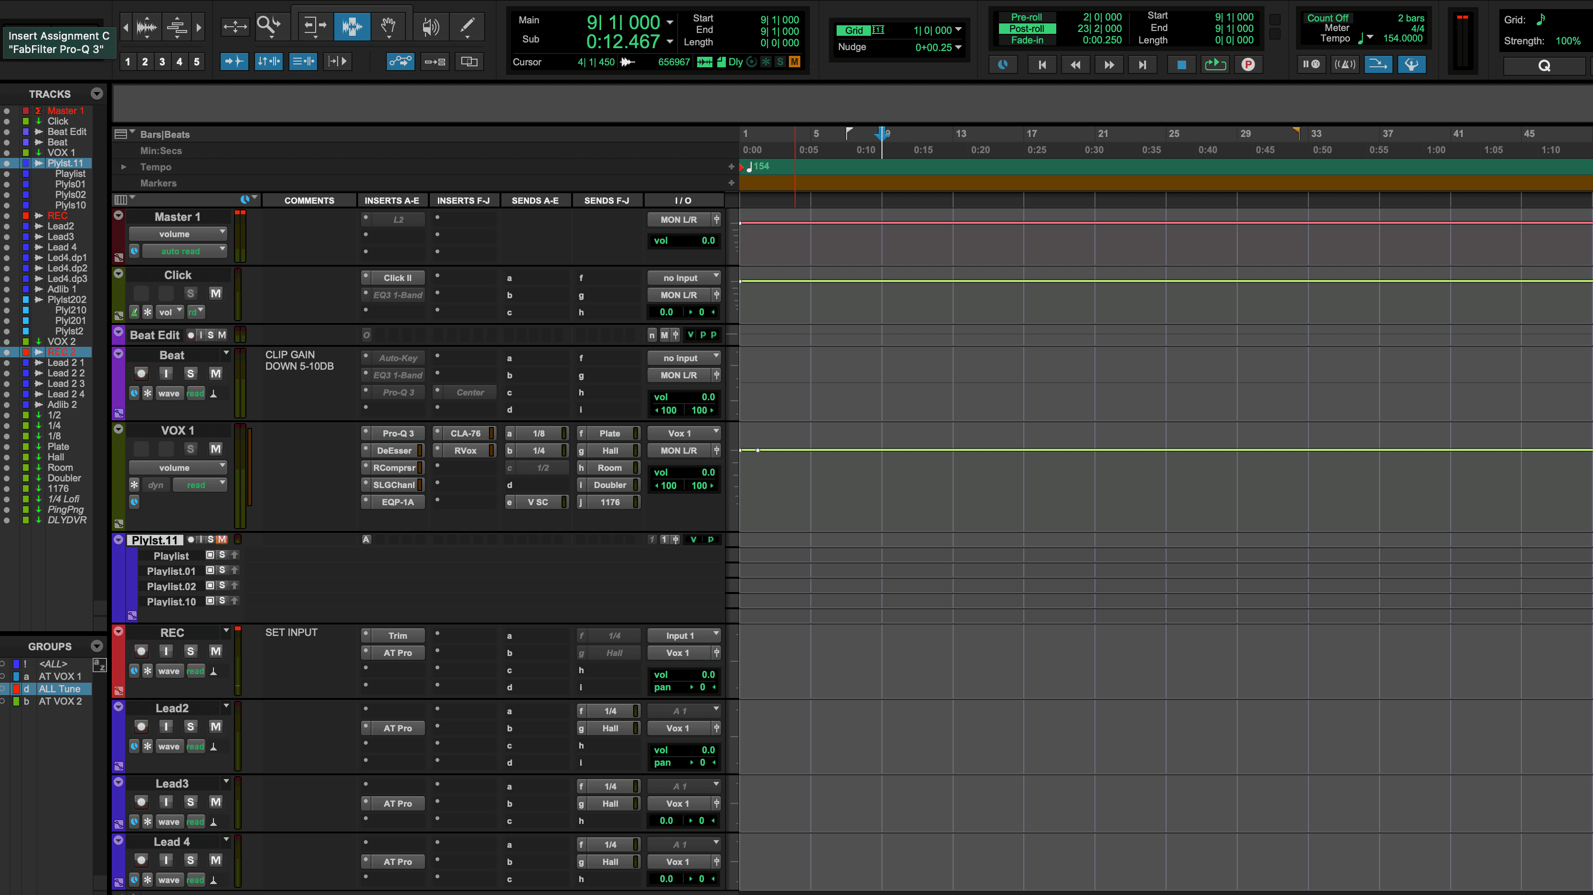Viewport: 1593px width, 895px height.
Task: Click the Rewind transport button
Action: (x=1075, y=64)
